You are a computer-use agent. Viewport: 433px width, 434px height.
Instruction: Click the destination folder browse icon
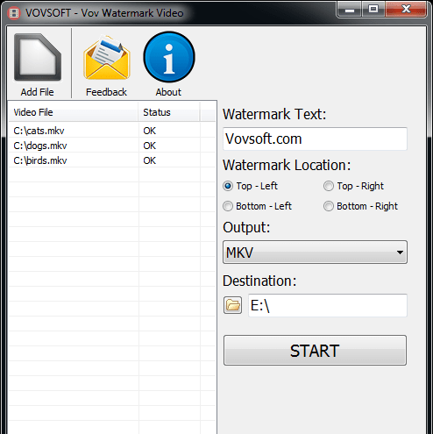pos(232,305)
